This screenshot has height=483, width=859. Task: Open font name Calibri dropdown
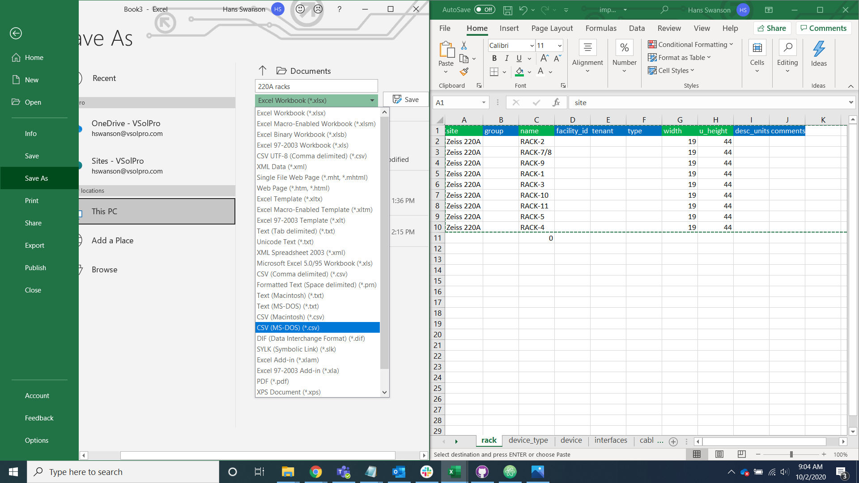point(532,46)
